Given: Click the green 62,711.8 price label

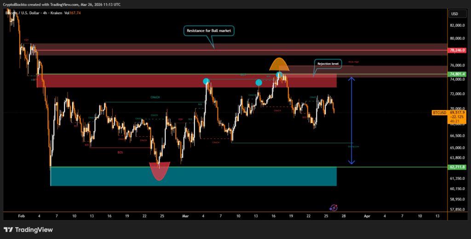Looking at the screenshot, I should [x=458, y=167].
